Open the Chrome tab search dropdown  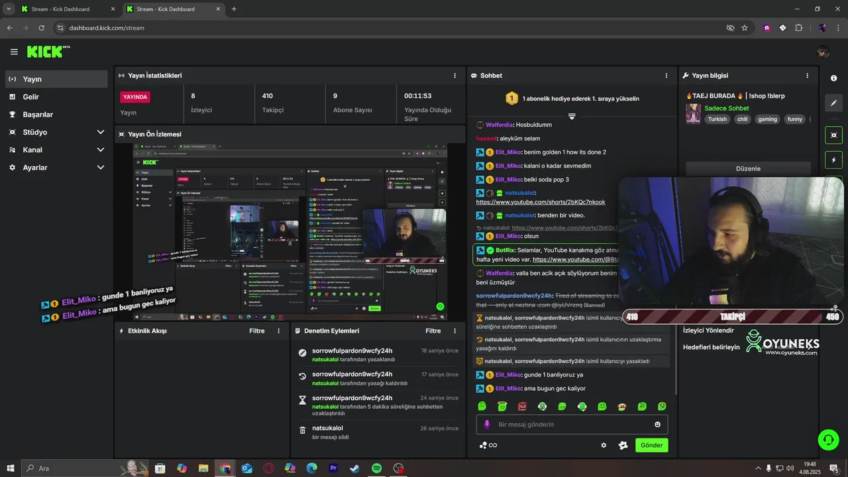pos(9,9)
